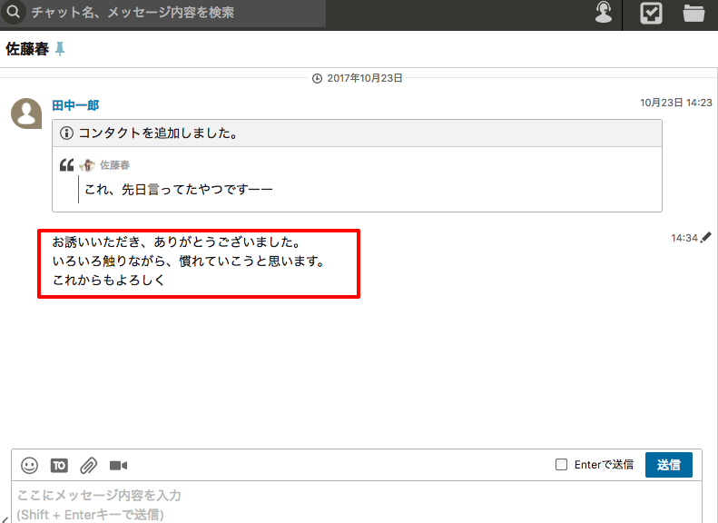Image resolution: width=718 pixels, height=523 pixels.
Task: Click the 10月23日 14:23 timestamp
Action: tap(676, 103)
